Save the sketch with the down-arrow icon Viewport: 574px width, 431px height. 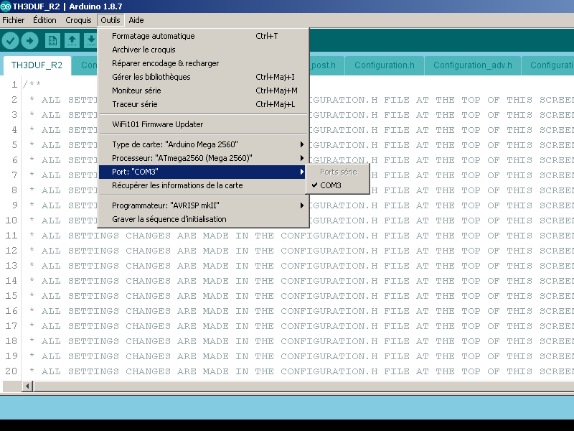click(x=91, y=40)
